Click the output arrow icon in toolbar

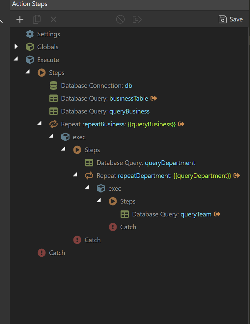[x=137, y=19]
